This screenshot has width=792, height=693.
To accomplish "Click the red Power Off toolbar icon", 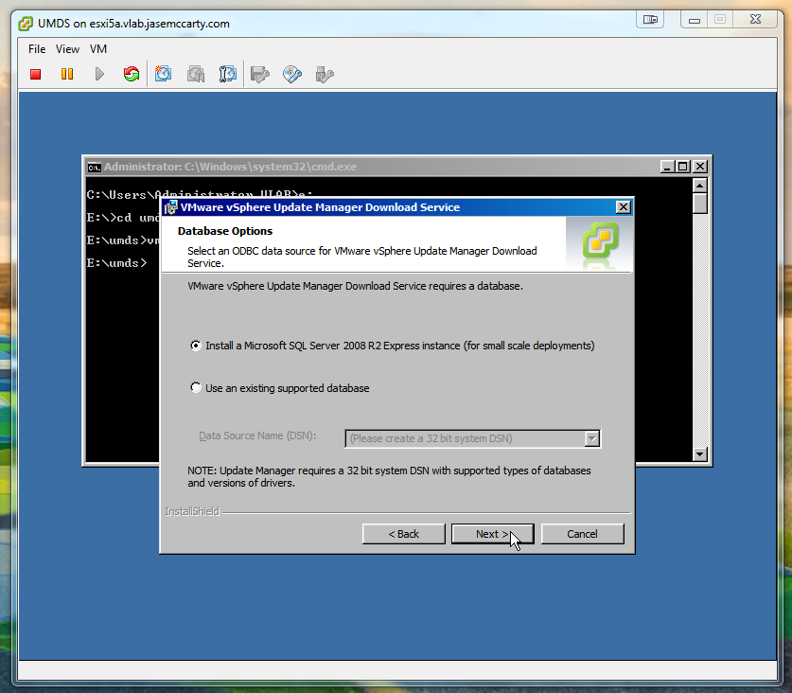I will point(35,74).
